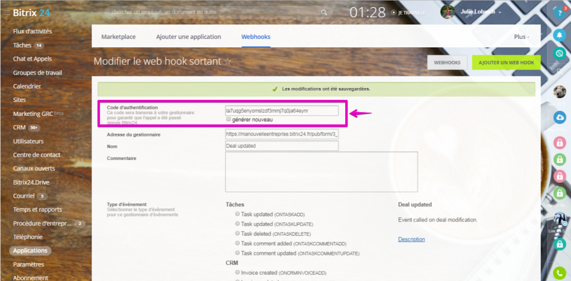Select the Task comment updated radio button
This screenshot has height=281, width=571.
pos(238,252)
